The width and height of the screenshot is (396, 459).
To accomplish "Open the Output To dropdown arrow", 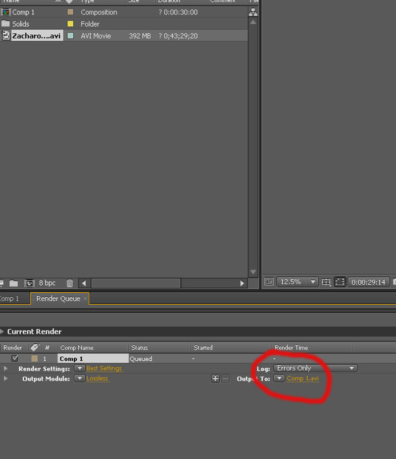I will point(279,379).
